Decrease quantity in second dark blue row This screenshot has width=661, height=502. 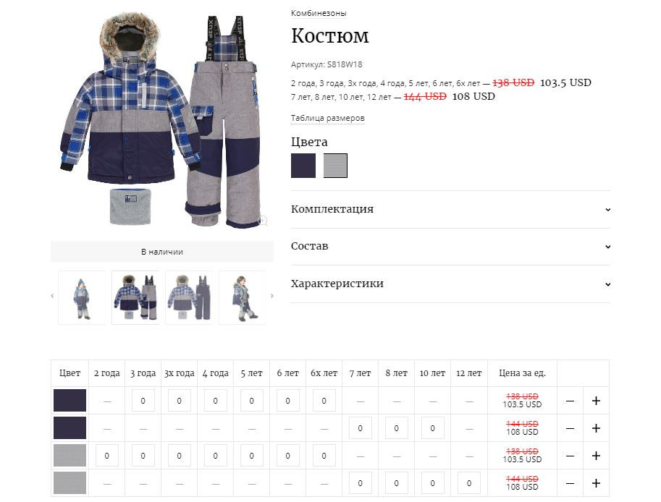click(570, 428)
